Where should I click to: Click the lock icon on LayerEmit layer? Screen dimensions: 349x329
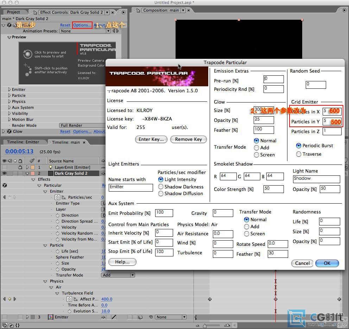coord(20,167)
